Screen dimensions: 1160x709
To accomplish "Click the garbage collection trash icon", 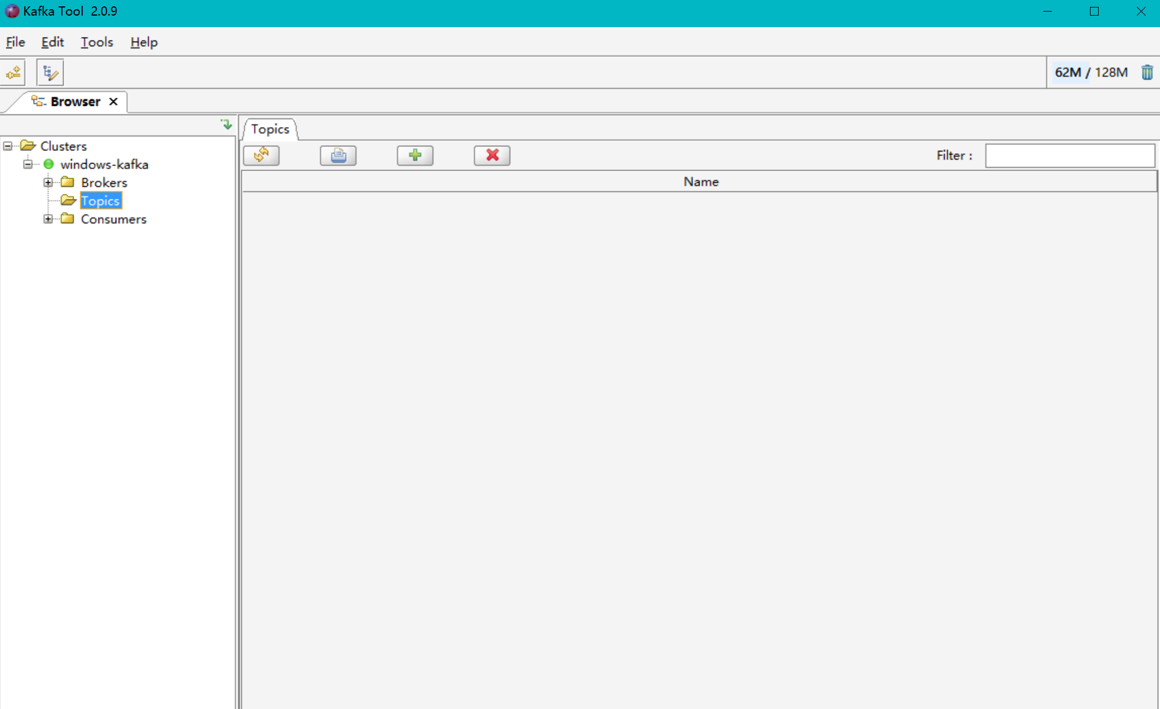I will click(1147, 72).
